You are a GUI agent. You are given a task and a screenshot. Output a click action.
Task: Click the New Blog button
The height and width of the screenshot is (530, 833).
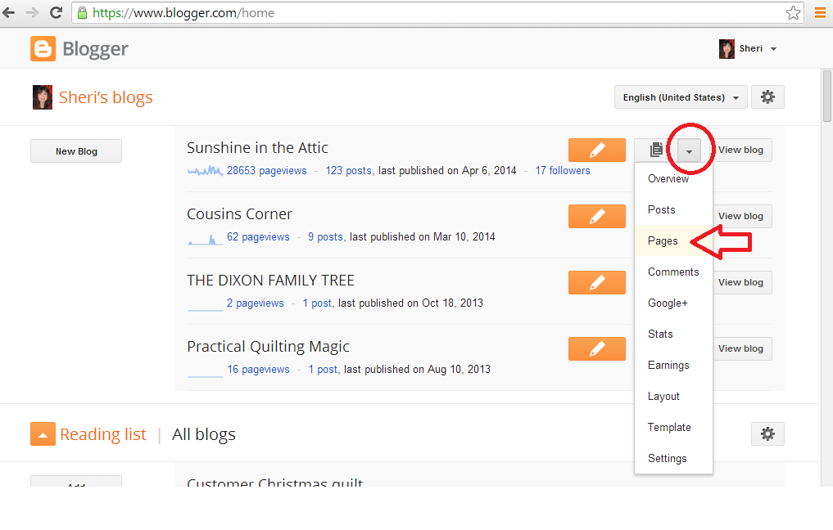click(x=76, y=151)
